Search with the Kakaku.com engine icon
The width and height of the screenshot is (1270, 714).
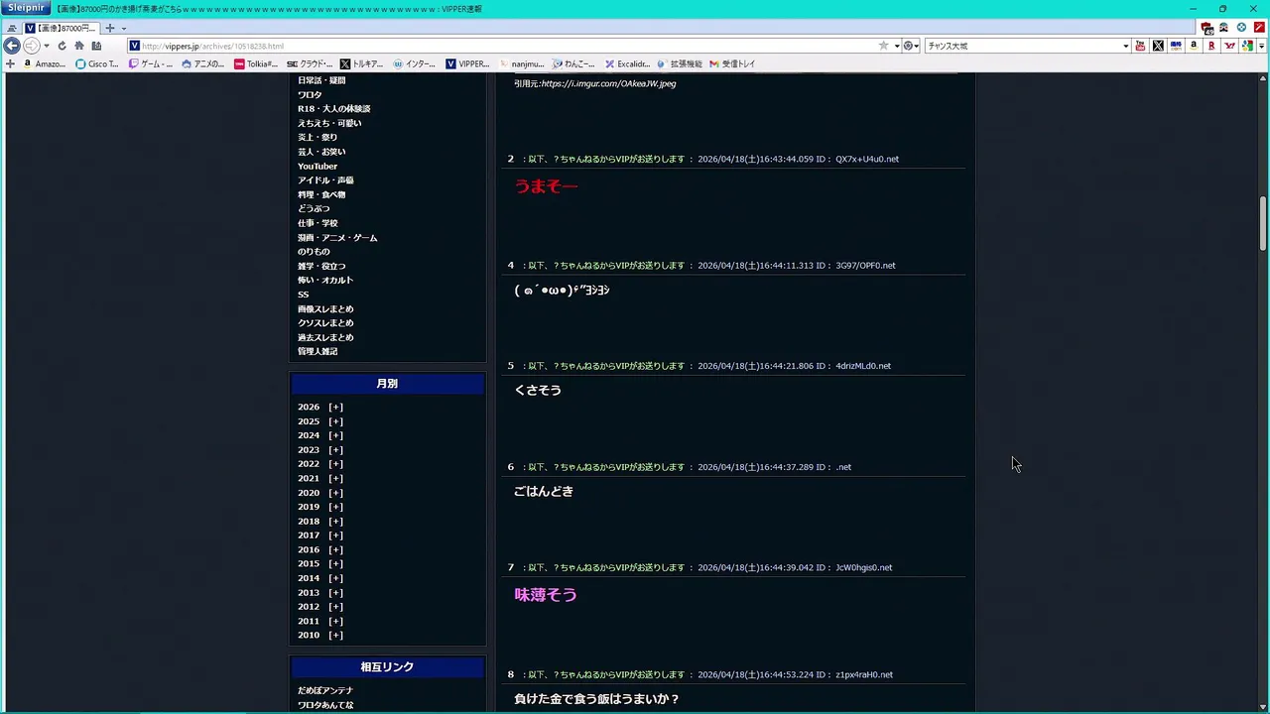coord(1176,46)
